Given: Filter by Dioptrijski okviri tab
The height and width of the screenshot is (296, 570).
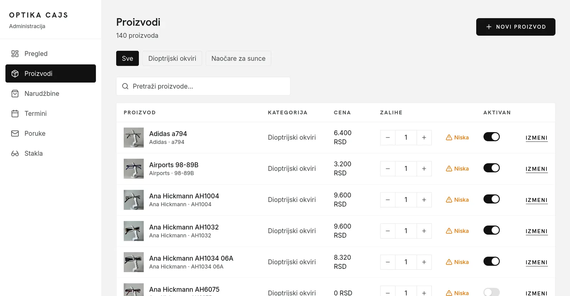Looking at the screenshot, I should 172,58.
